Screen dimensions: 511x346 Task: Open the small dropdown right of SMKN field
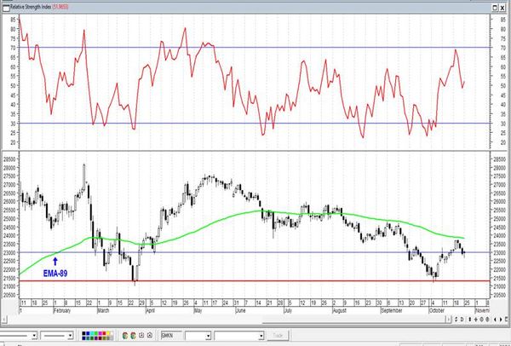click(208, 336)
